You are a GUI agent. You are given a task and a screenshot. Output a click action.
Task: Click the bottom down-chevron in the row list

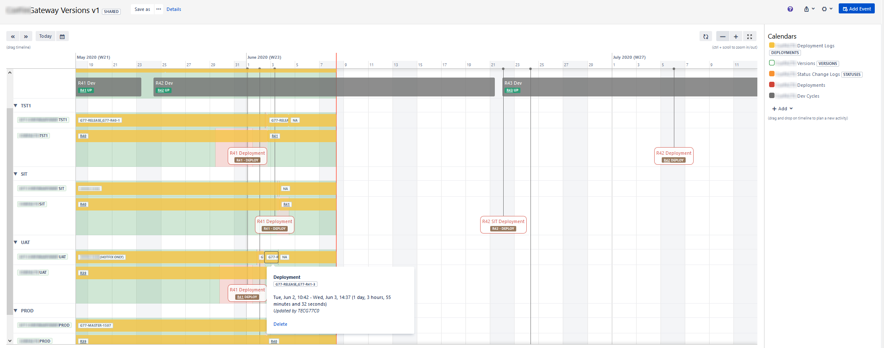tap(10, 340)
